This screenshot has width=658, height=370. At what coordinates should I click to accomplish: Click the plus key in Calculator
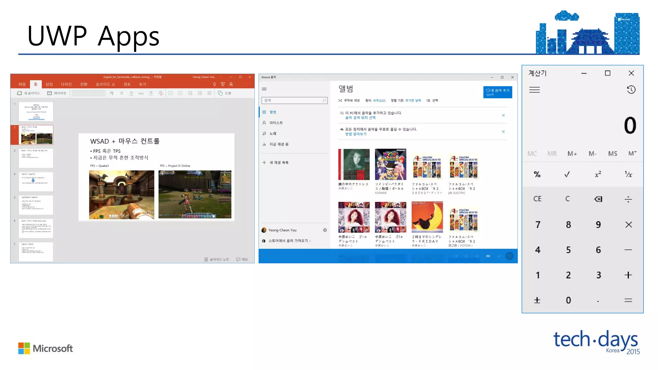(x=628, y=275)
